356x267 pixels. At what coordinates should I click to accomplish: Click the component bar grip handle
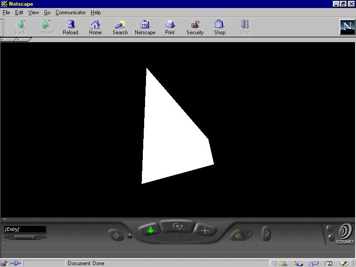click(x=273, y=263)
